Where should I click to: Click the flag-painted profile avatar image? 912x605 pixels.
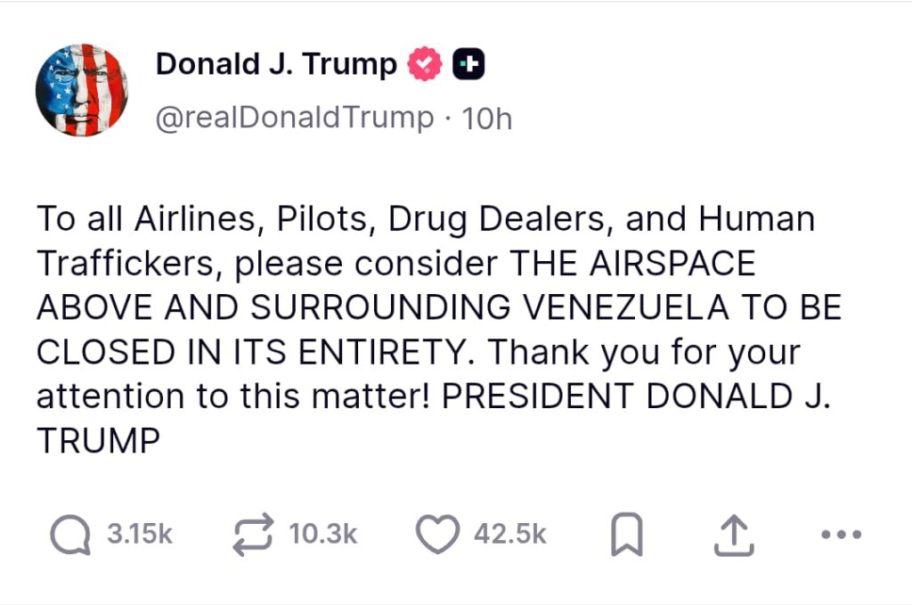pyautogui.click(x=83, y=89)
